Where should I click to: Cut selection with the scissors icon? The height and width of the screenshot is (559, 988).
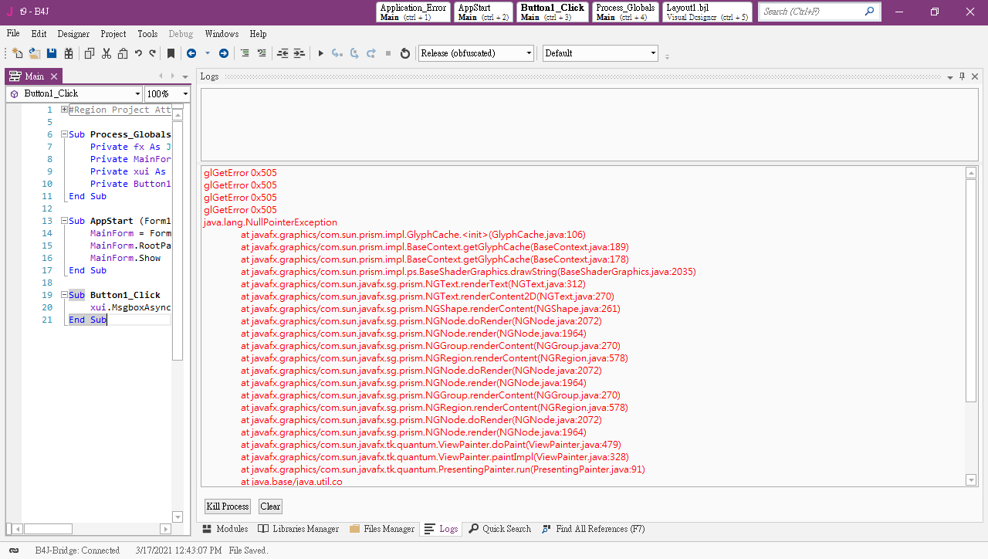(107, 53)
